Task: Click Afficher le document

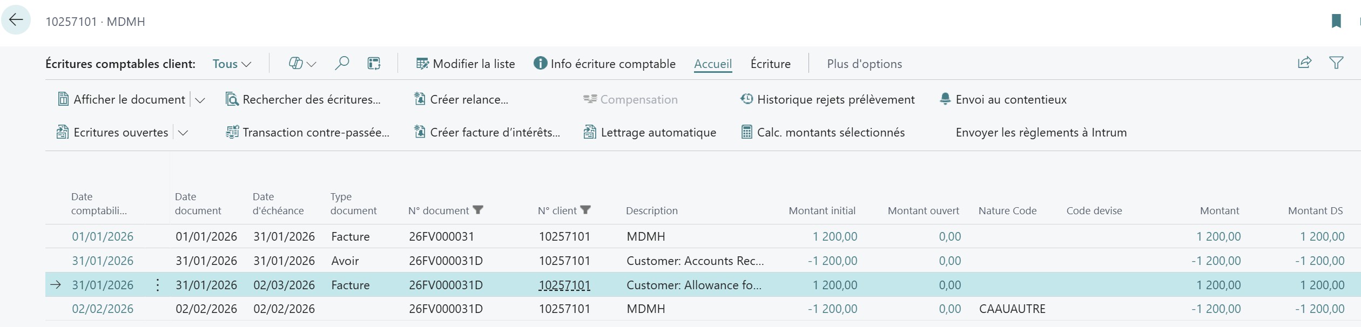Action: tap(122, 99)
